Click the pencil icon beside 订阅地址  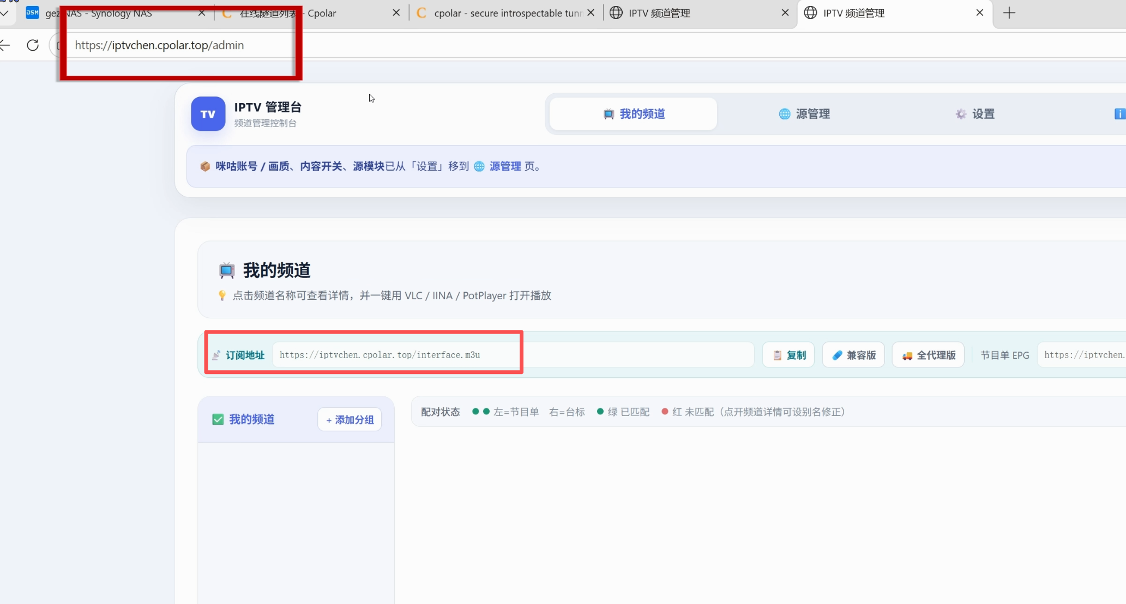click(x=216, y=355)
